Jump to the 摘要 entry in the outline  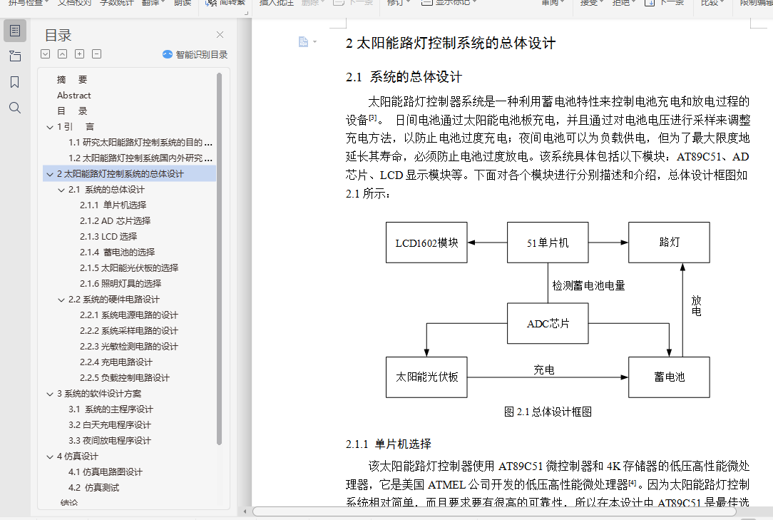point(72,79)
